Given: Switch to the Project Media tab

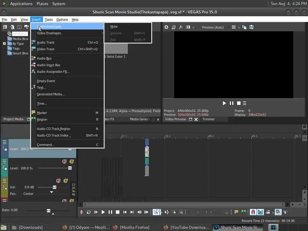Looking at the screenshot, I should coord(13,119).
